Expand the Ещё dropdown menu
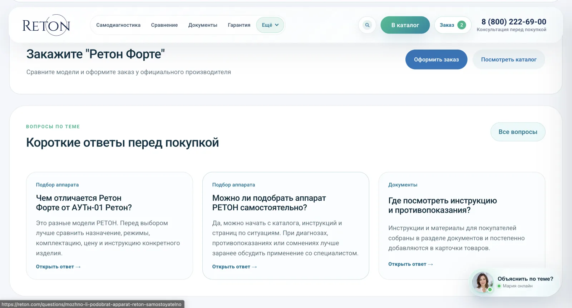 pyautogui.click(x=270, y=25)
